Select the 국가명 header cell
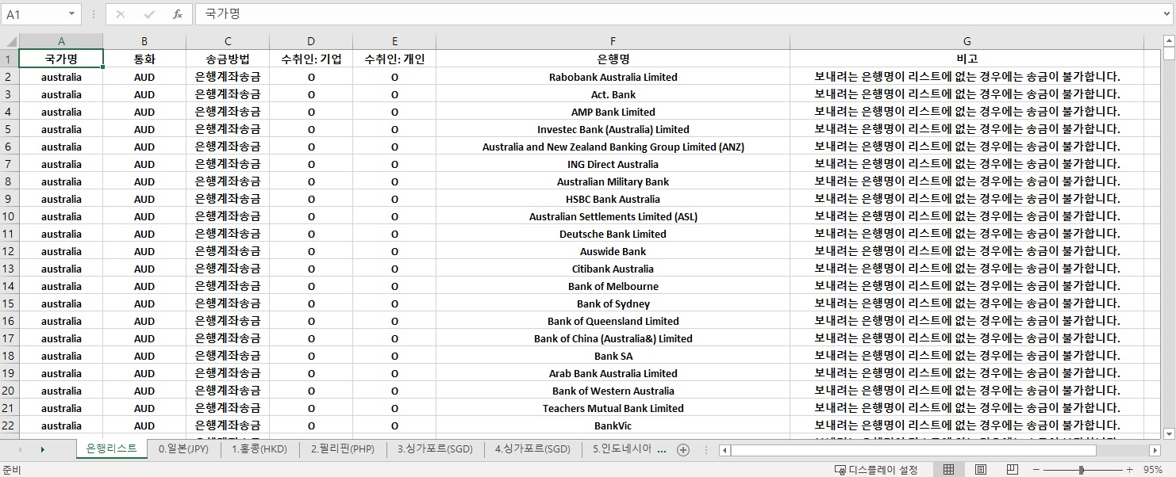This screenshot has height=477, width=1176. (x=61, y=59)
